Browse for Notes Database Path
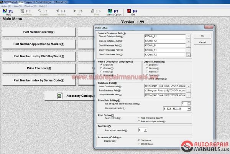Image resolution: width=230 pixels, height=154 pixels. coord(189,86)
